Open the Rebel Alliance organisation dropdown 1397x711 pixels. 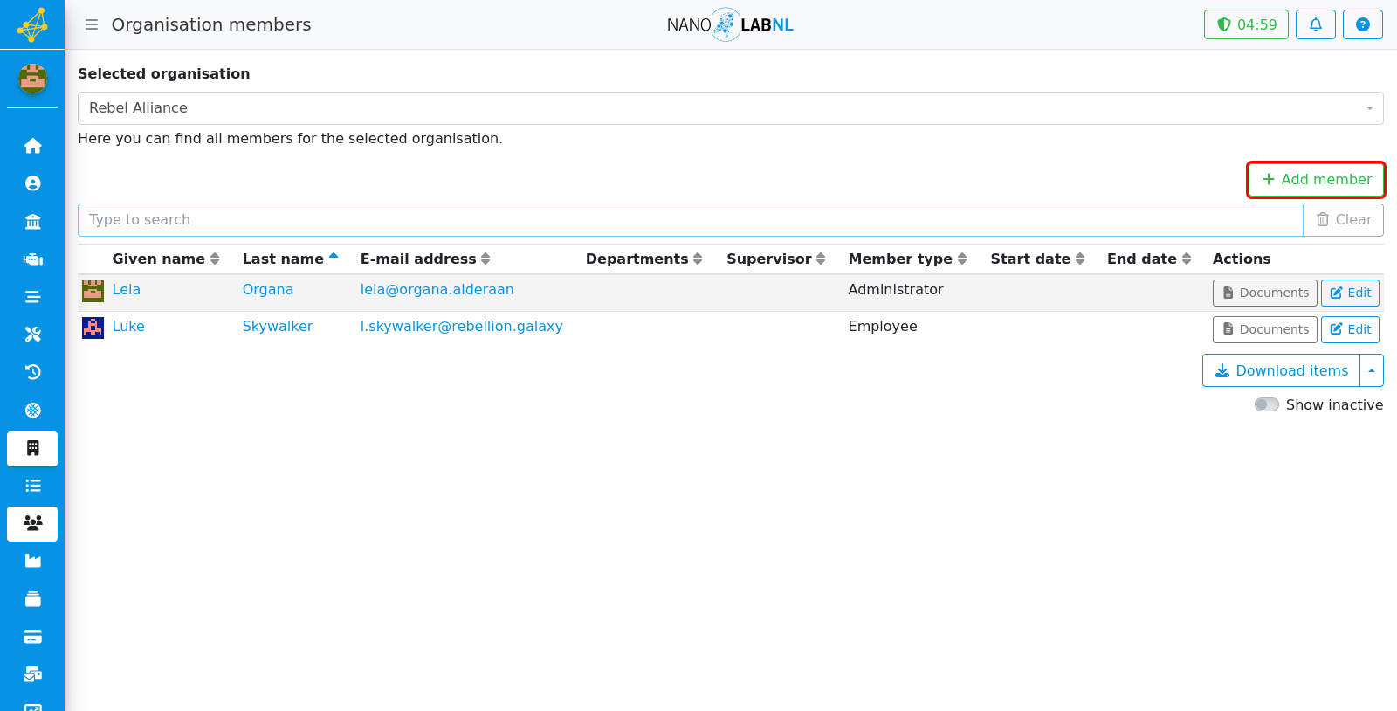[730, 108]
